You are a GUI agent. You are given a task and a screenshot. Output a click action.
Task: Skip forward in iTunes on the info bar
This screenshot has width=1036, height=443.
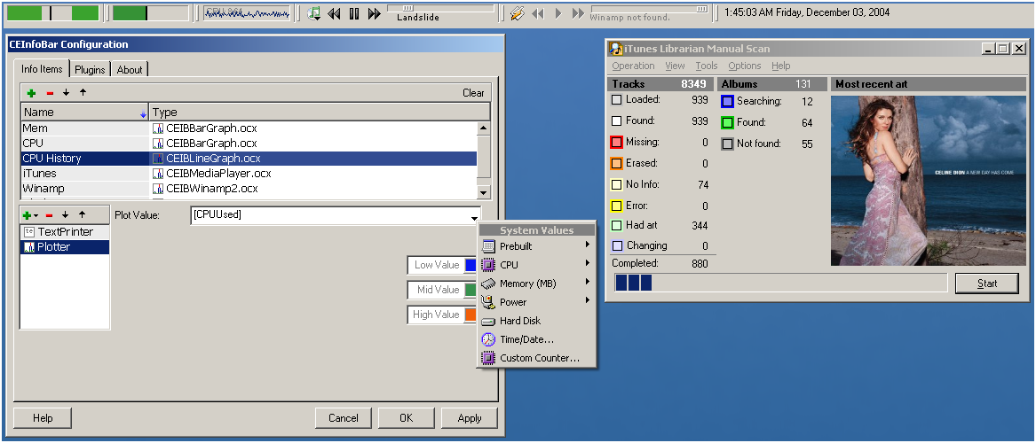(x=375, y=13)
